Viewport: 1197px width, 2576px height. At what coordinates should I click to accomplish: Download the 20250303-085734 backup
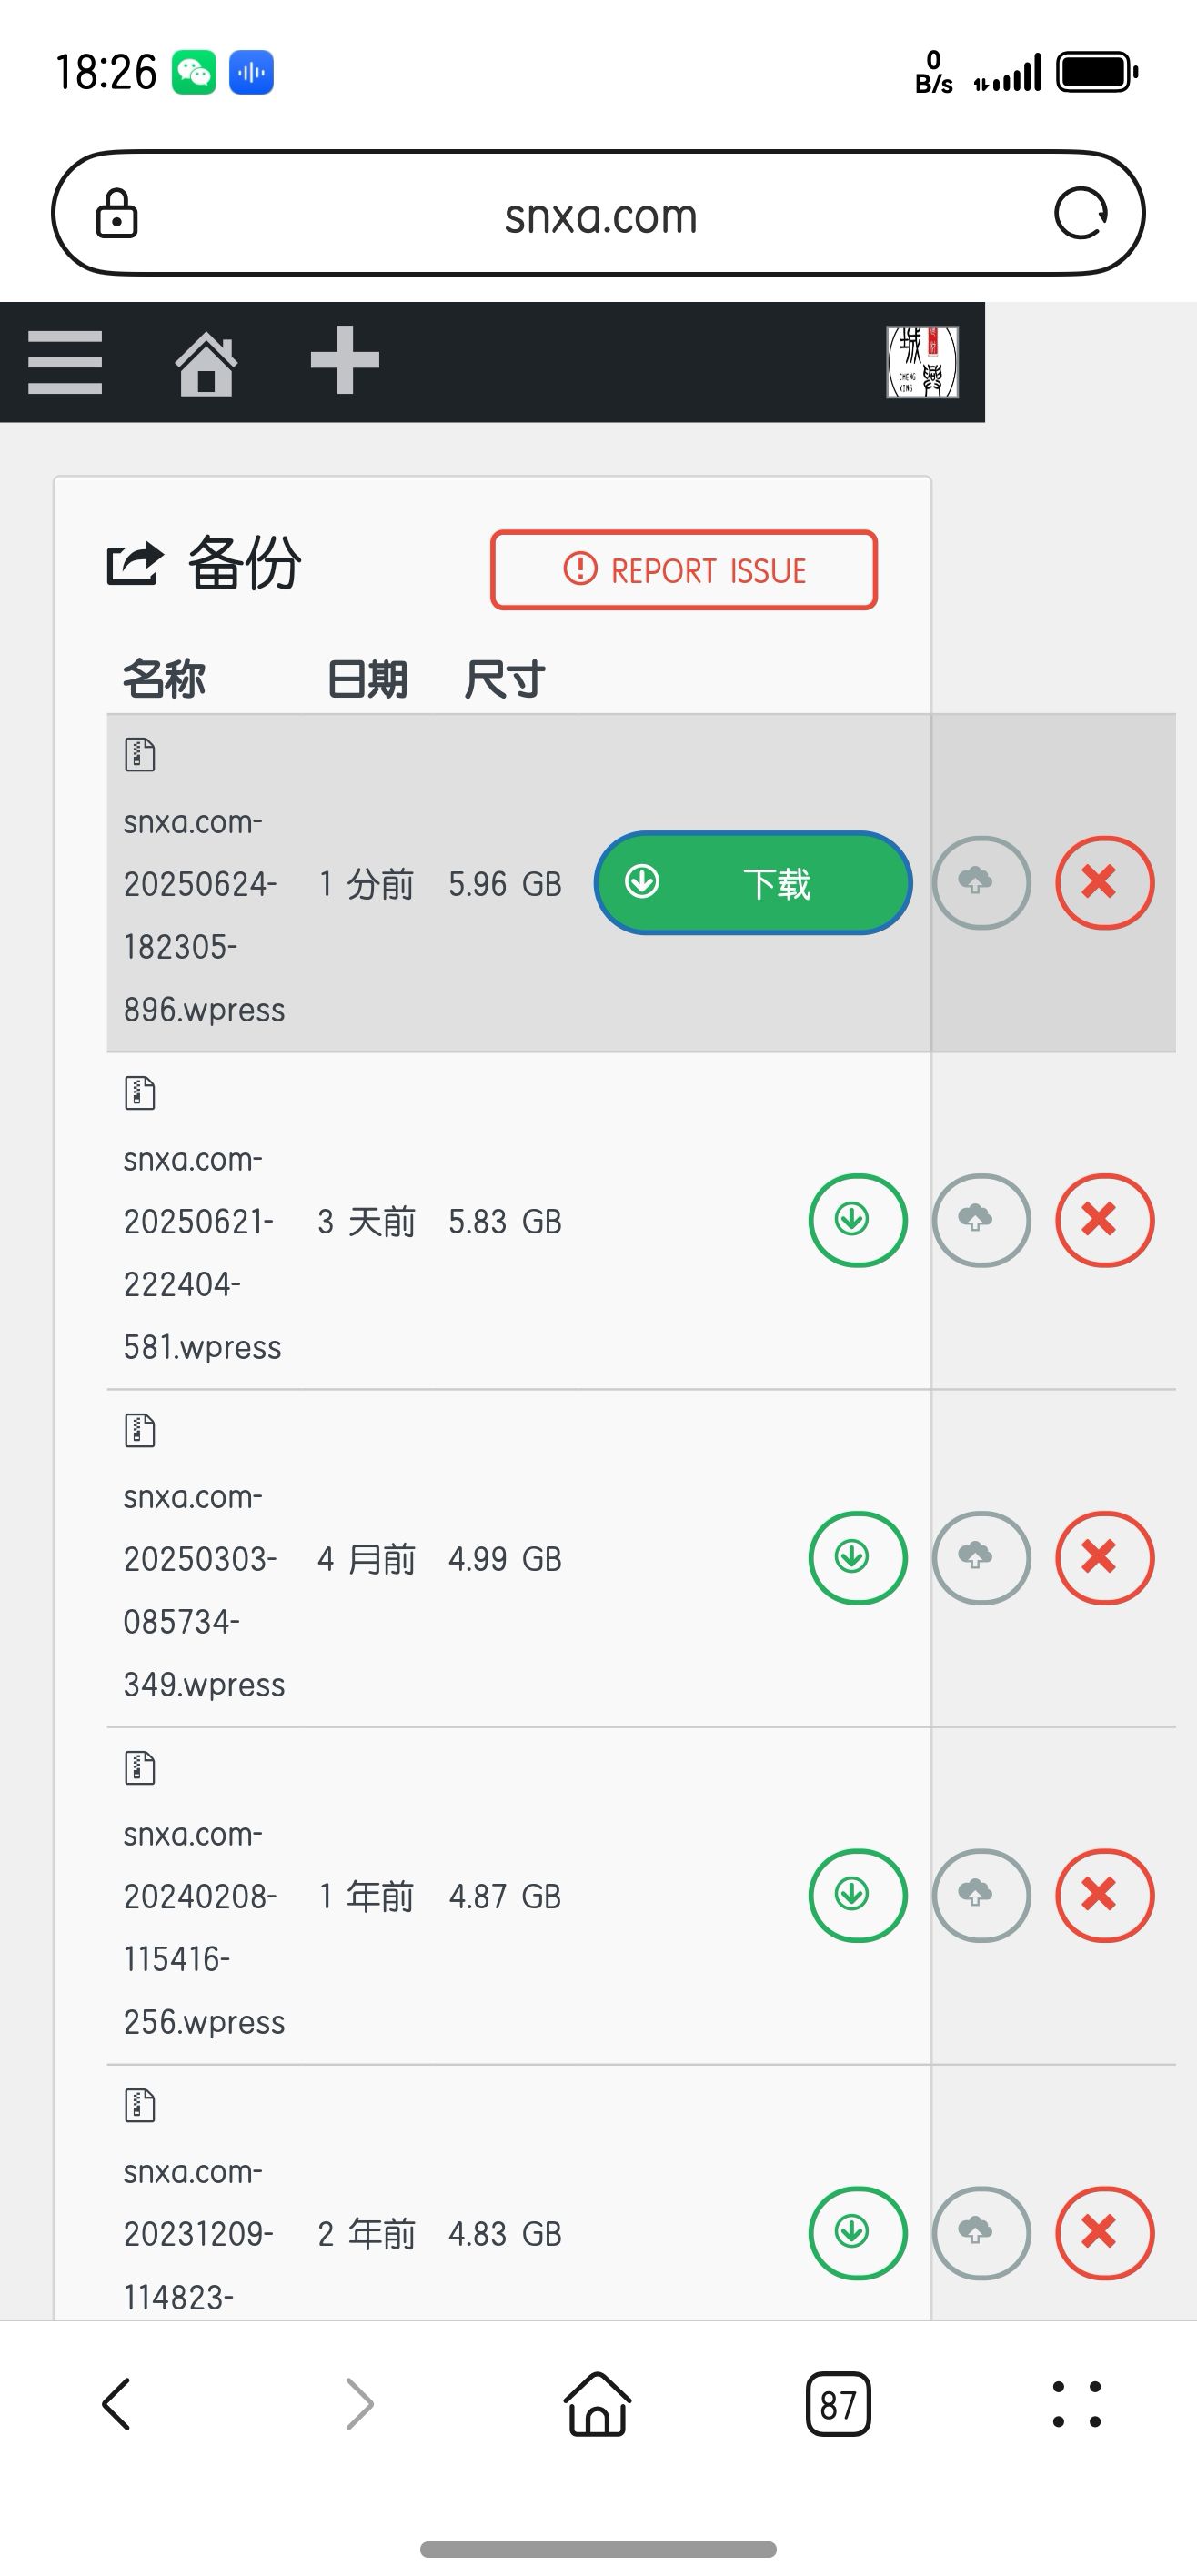[857, 1558]
